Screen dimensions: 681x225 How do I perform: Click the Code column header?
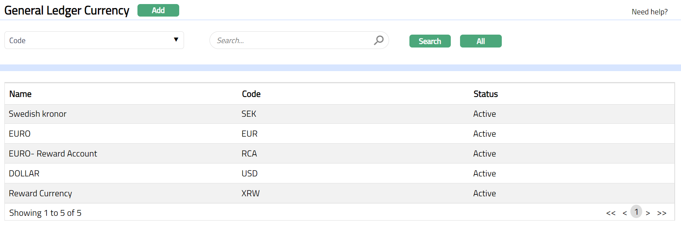click(x=251, y=94)
